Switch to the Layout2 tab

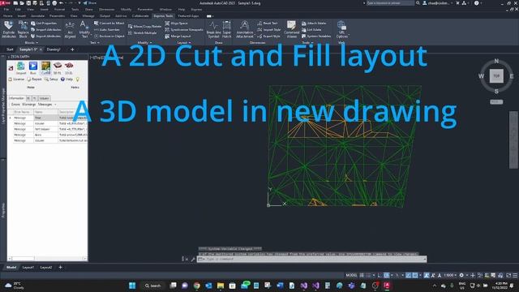pos(46,268)
